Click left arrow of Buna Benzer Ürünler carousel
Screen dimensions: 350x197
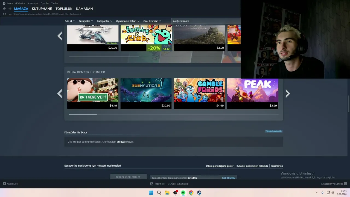(60, 94)
